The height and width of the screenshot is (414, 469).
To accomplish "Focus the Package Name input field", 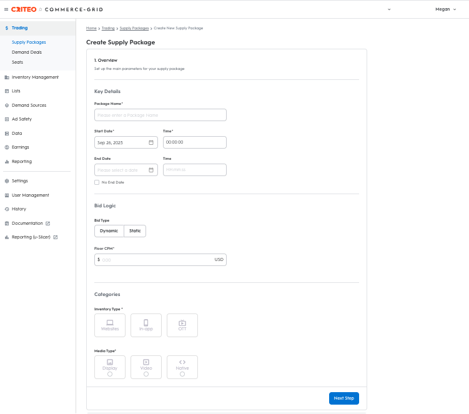I will tap(160, 115).
